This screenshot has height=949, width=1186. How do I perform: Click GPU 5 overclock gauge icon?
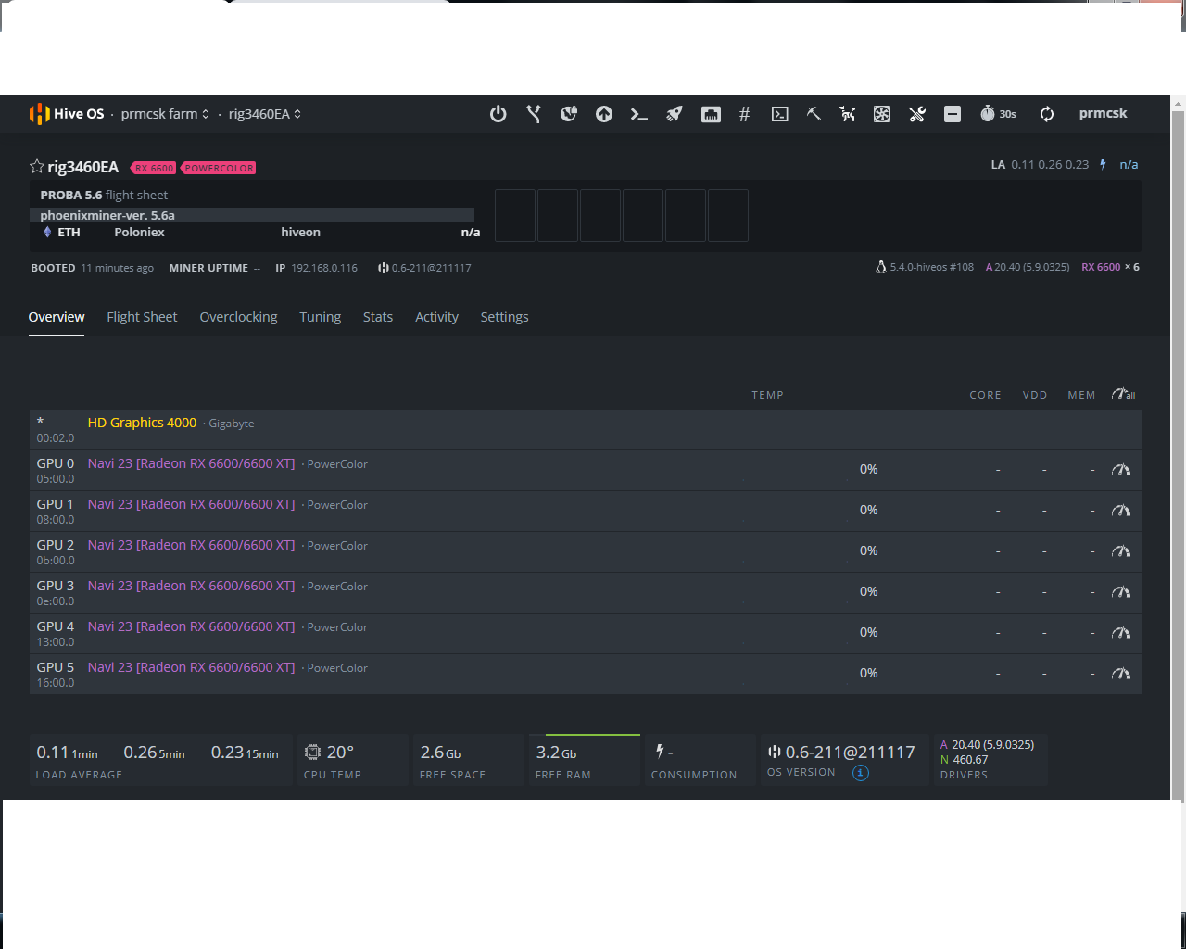(x=1121, y=674)
